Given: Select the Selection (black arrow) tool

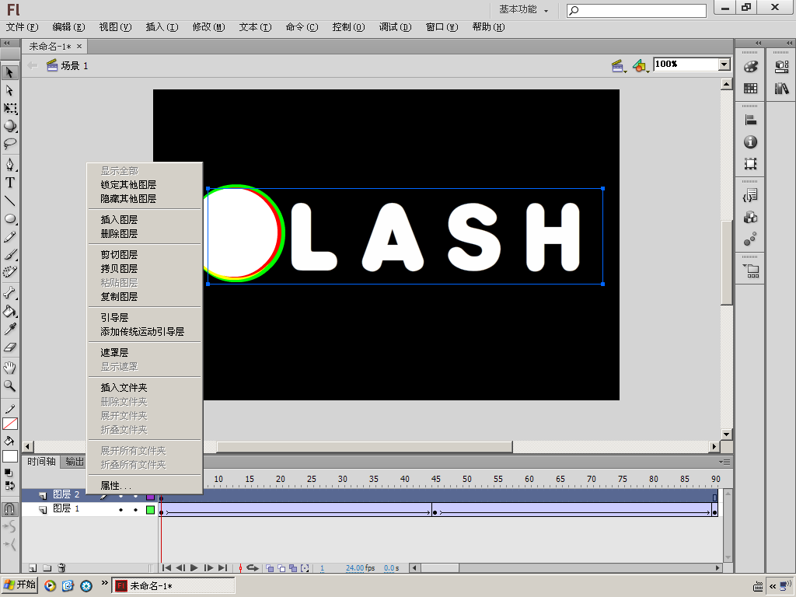Looking at the screenshot, I should click(9, 72).
